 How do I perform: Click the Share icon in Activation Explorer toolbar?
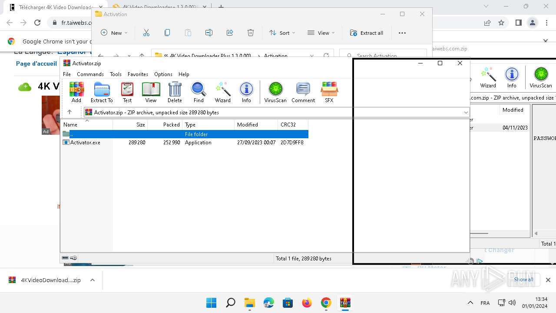230,33
